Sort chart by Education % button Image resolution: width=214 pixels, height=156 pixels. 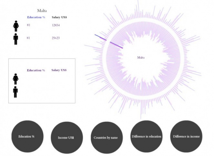[x=27, y=136]
